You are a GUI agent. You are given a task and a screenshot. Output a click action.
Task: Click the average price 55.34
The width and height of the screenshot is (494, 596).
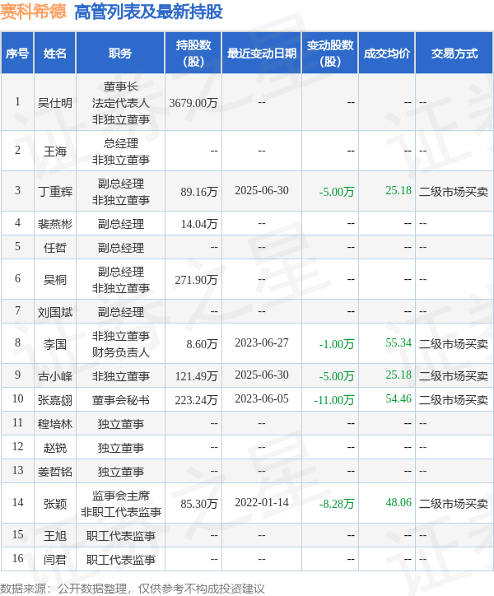398,342
